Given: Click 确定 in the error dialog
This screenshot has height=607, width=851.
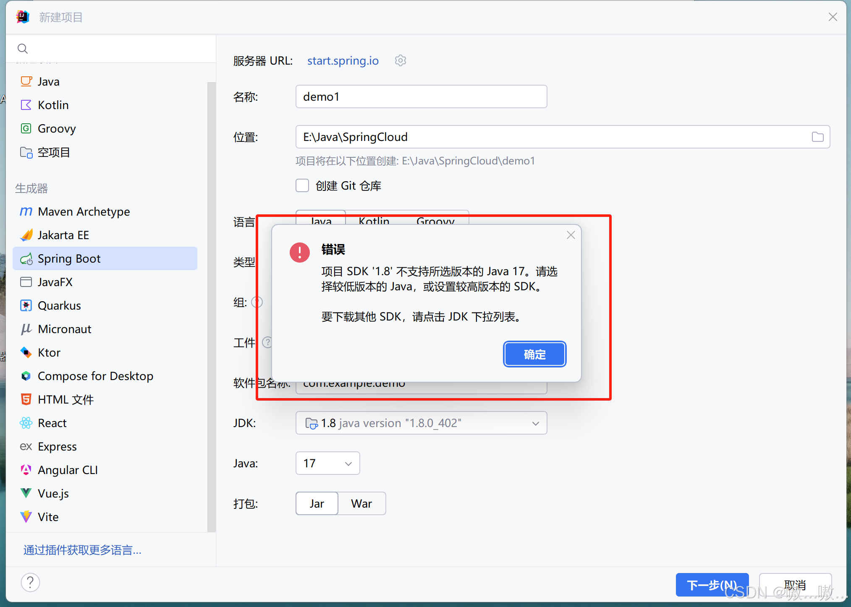Looking at the screenshot, I should [x=534, y=354].
